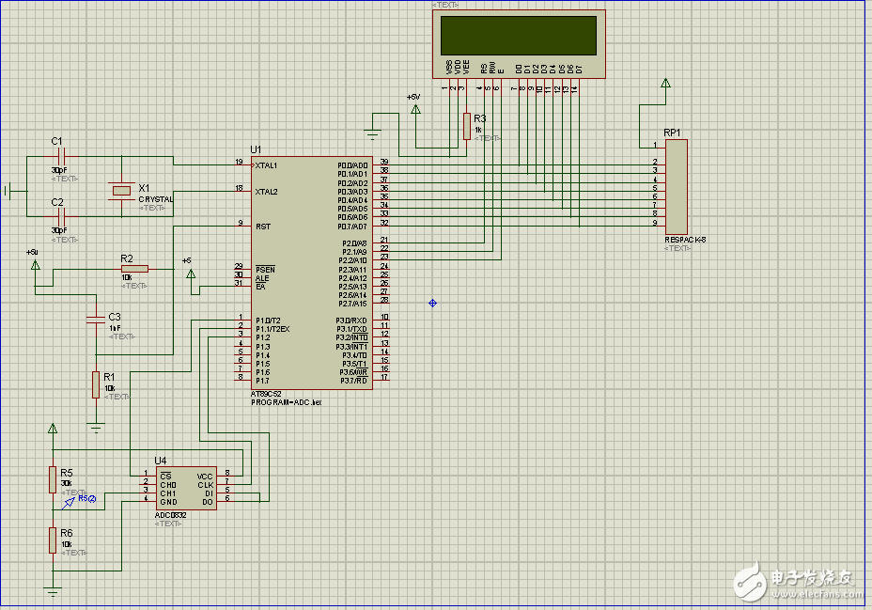Image resolution: width=872 pixels, height=610 pixels.
Task: Click the PROGRAM=ADC.hex property text
Action: point(287,401)
